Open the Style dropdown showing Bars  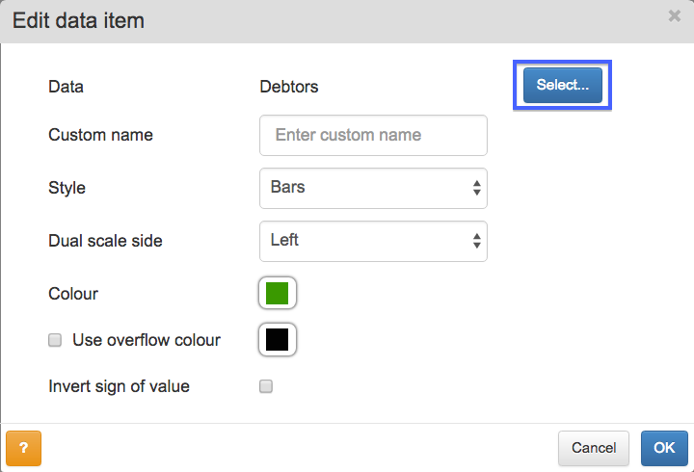tap(373, 188)
